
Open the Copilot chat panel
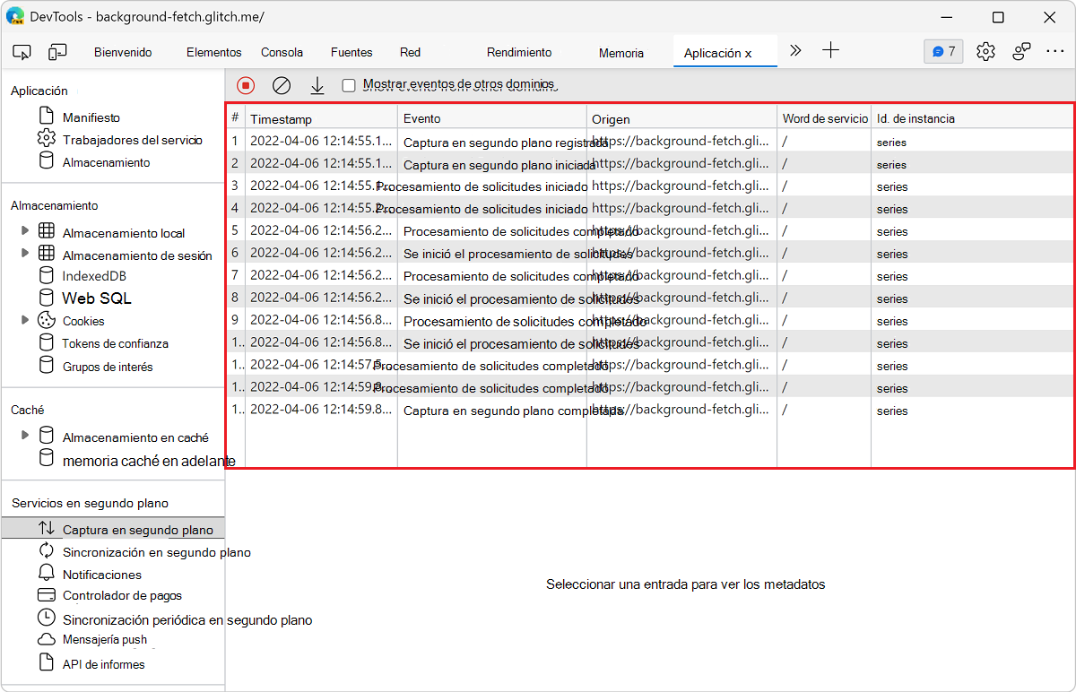pyautogui.click(x=943, y=51)
